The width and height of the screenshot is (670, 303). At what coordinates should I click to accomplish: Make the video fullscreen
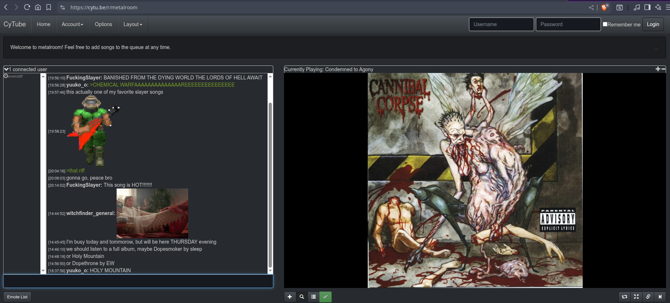(636, 297)
